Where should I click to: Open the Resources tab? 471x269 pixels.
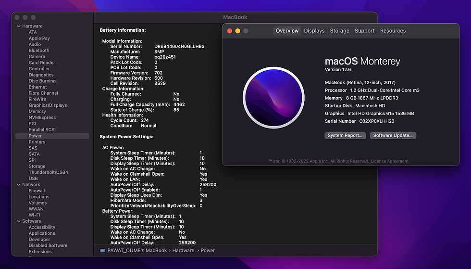pyautogui.click(x=393, y=31)
